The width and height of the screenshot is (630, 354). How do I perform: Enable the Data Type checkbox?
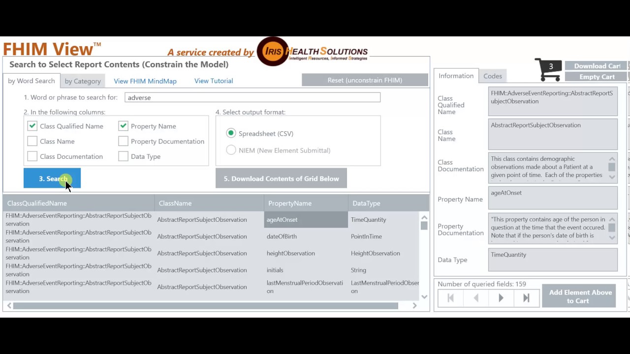click(123, 156)
